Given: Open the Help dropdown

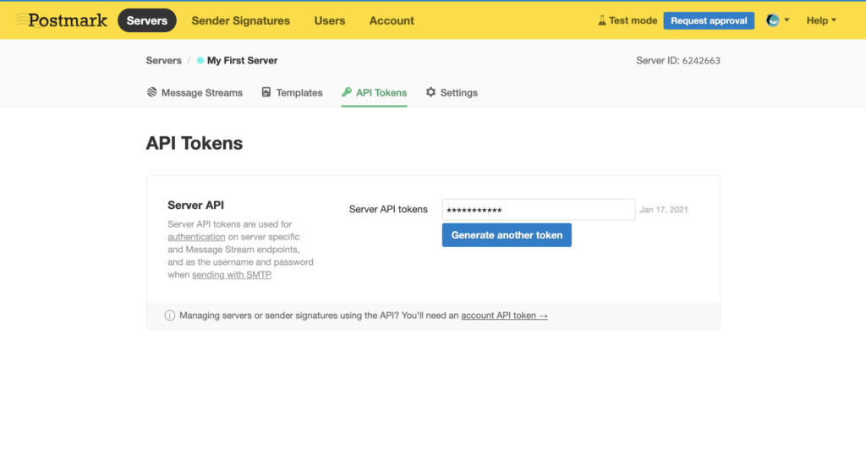Looking at the screenshot, I should coord(821,20).
